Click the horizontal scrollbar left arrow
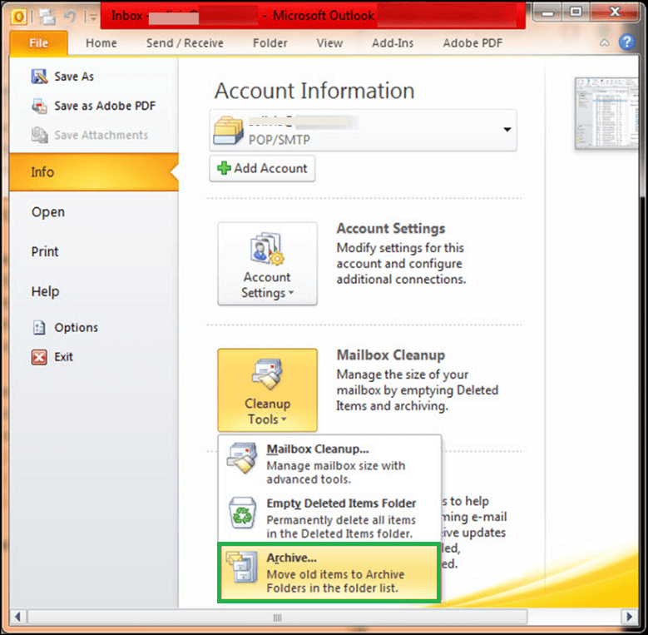The height and width of the screenshot is (635, 648). (17, 618)
